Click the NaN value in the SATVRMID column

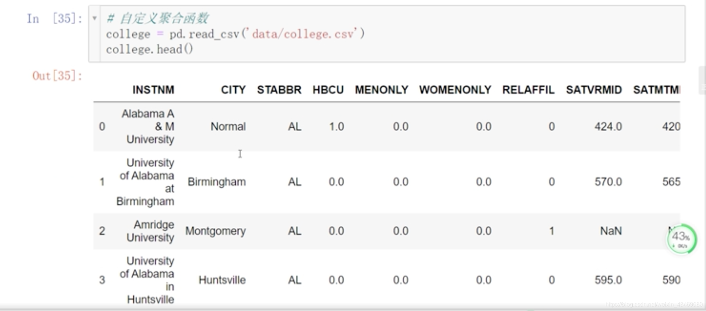[x=611, y=231]
